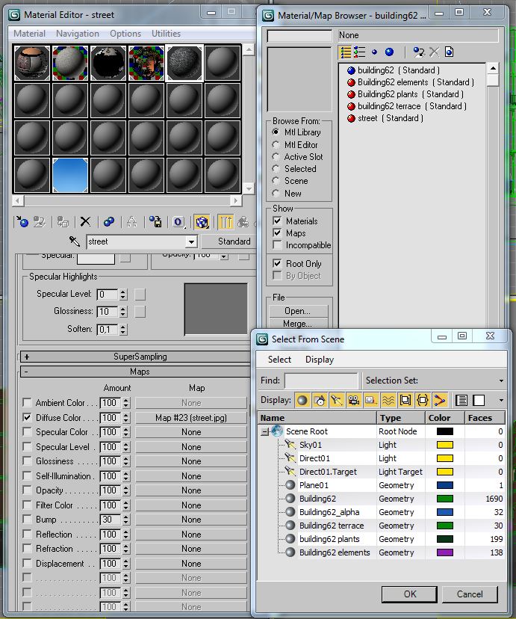The height and width of the screenshot is (619, 516).
Task: Click OK button in Select From Scene
Action: pyautogui.click(x=409, y=594)
